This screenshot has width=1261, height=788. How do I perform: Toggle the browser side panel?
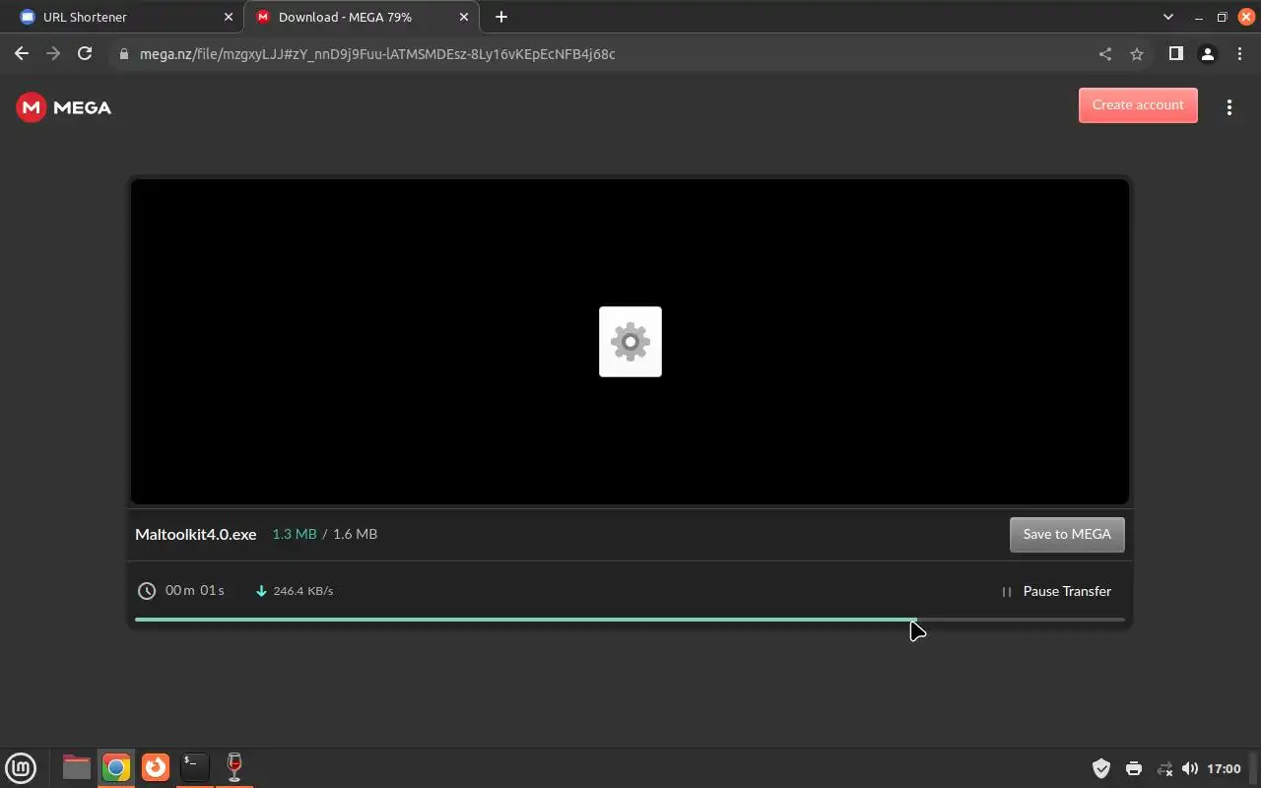1175,54
